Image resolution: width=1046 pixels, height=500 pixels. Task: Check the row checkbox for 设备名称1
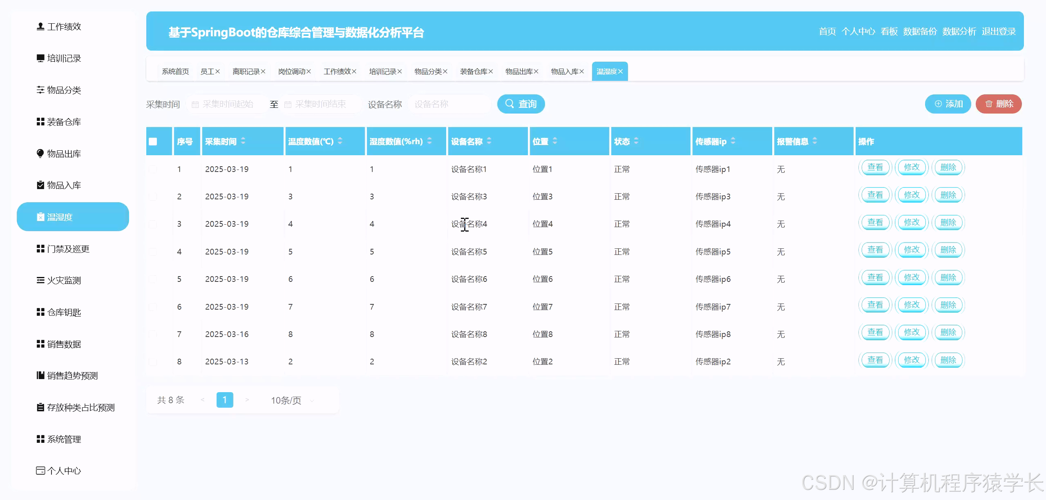tap(153, 169)
